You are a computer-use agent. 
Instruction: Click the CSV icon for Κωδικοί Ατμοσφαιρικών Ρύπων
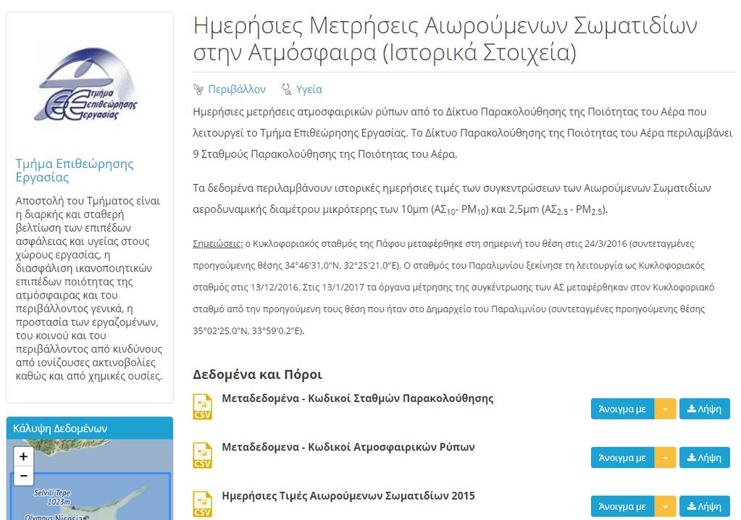click(x=202, y=456)
